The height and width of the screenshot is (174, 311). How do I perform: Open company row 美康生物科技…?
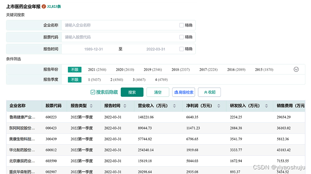tap(22, 139)
